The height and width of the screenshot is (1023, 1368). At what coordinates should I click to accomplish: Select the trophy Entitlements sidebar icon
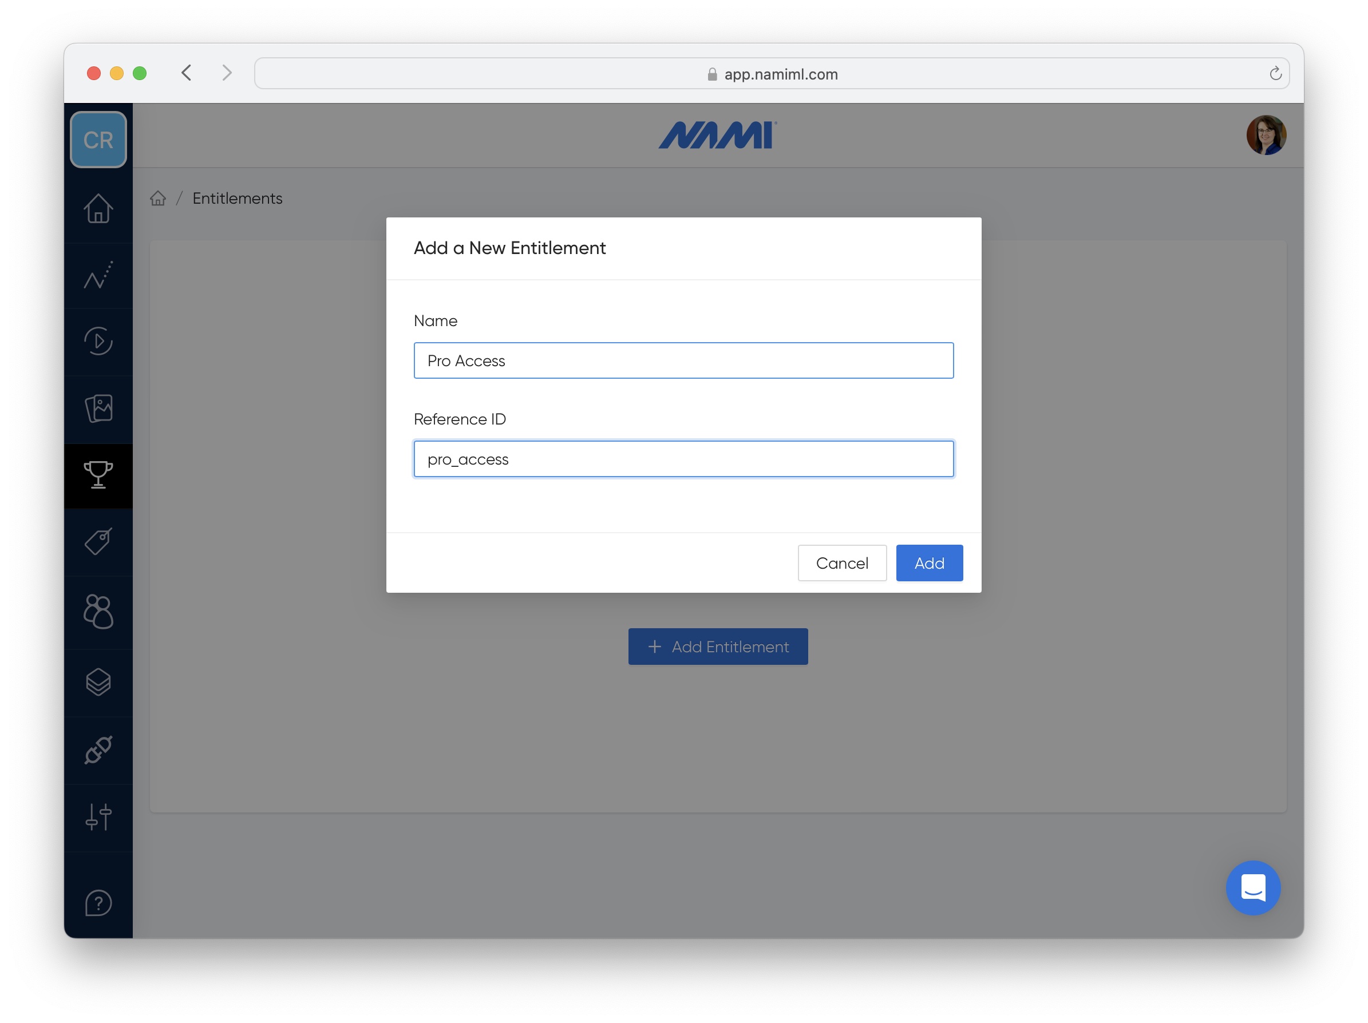(x=98, y=475)
